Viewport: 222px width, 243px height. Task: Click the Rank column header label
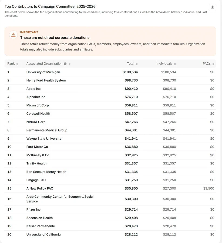coord(11,64)
